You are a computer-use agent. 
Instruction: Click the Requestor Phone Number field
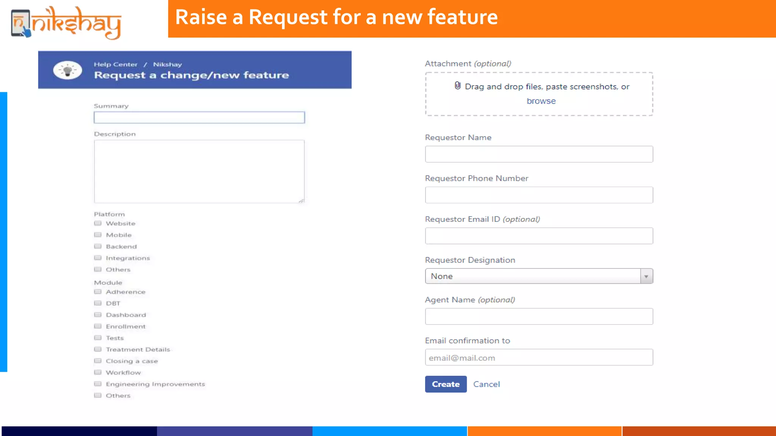[539, 195]
